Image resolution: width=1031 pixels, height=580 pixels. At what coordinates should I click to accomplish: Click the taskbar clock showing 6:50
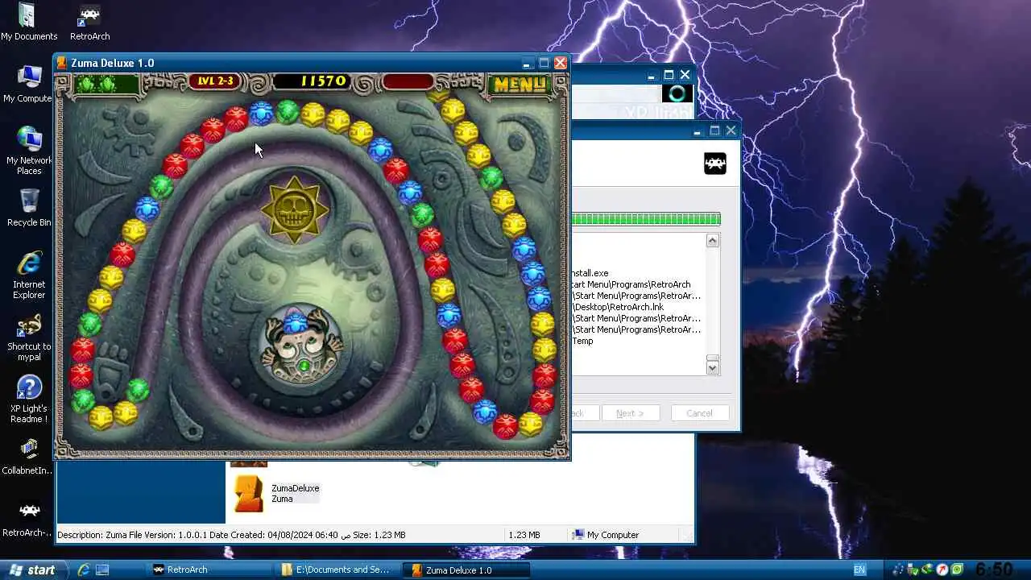click(x=993, y=570)
